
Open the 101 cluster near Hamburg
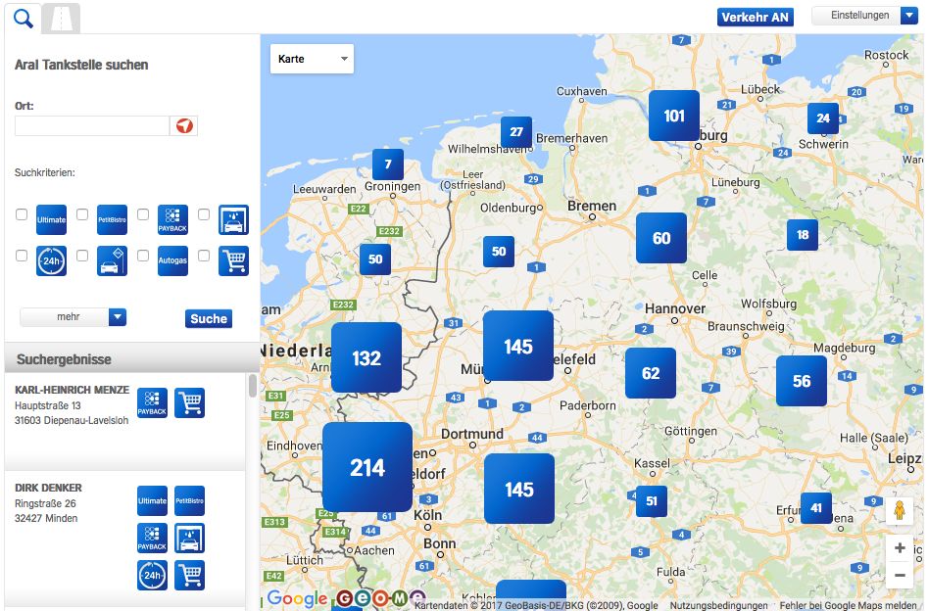[674, 116]
